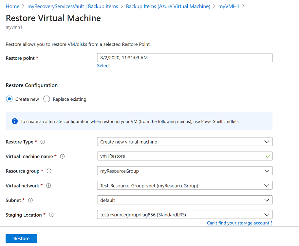This screenshot has height=246, width=299.
Task: Click the green validation checkmark in the name field
Action: coord(268,156)
